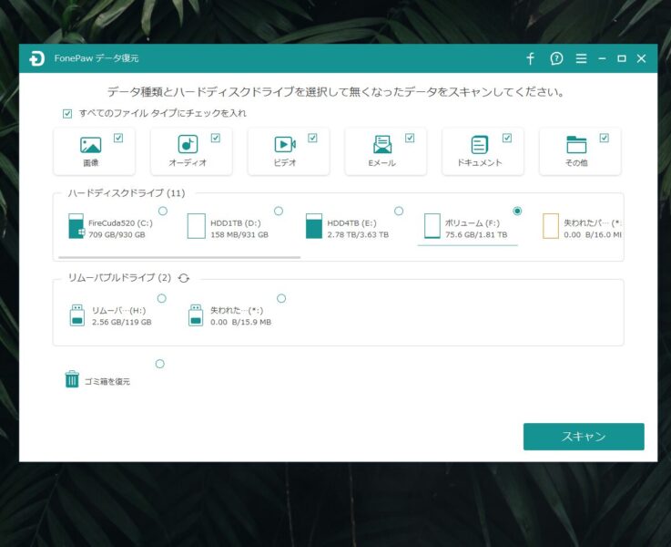671x547 pixels.
Task: Click the 158 MB/931 GB capacity text
Action: (x=239, y=234)
